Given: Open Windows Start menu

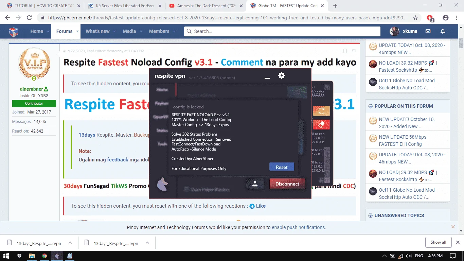Looking at the screenshot, I should point(6,256).
